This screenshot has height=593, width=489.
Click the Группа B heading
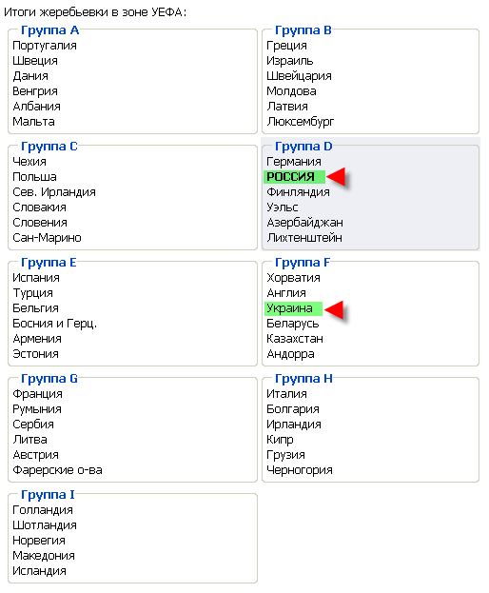click(x=303, y=30)
